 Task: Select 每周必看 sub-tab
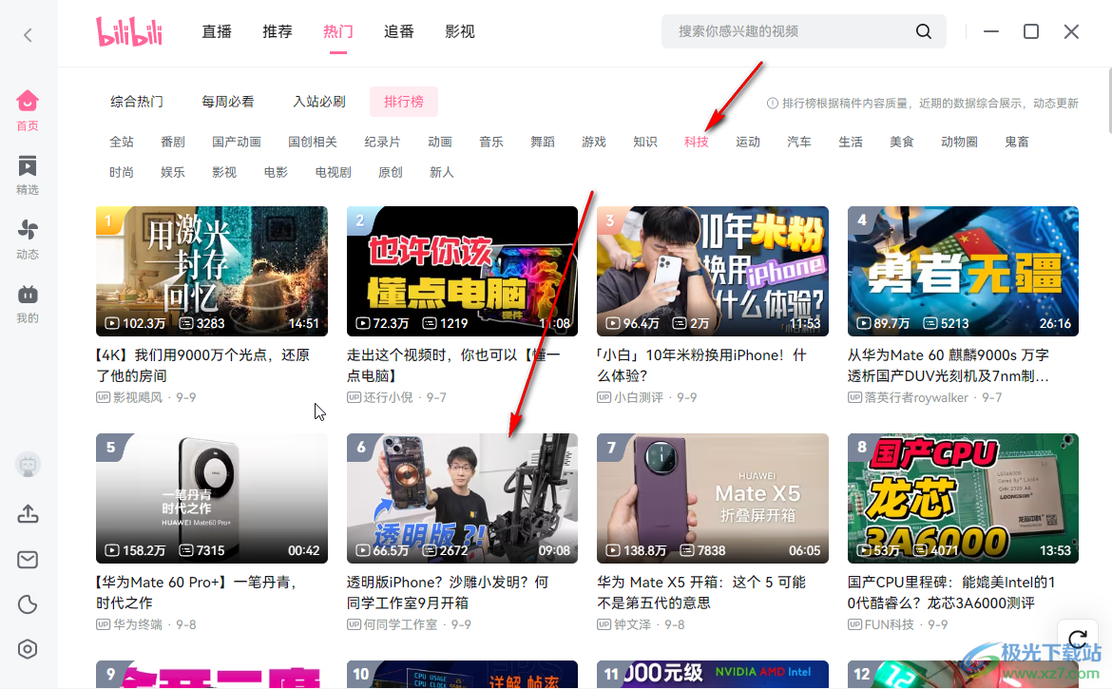pyautogui.click(x=228, y=102)
